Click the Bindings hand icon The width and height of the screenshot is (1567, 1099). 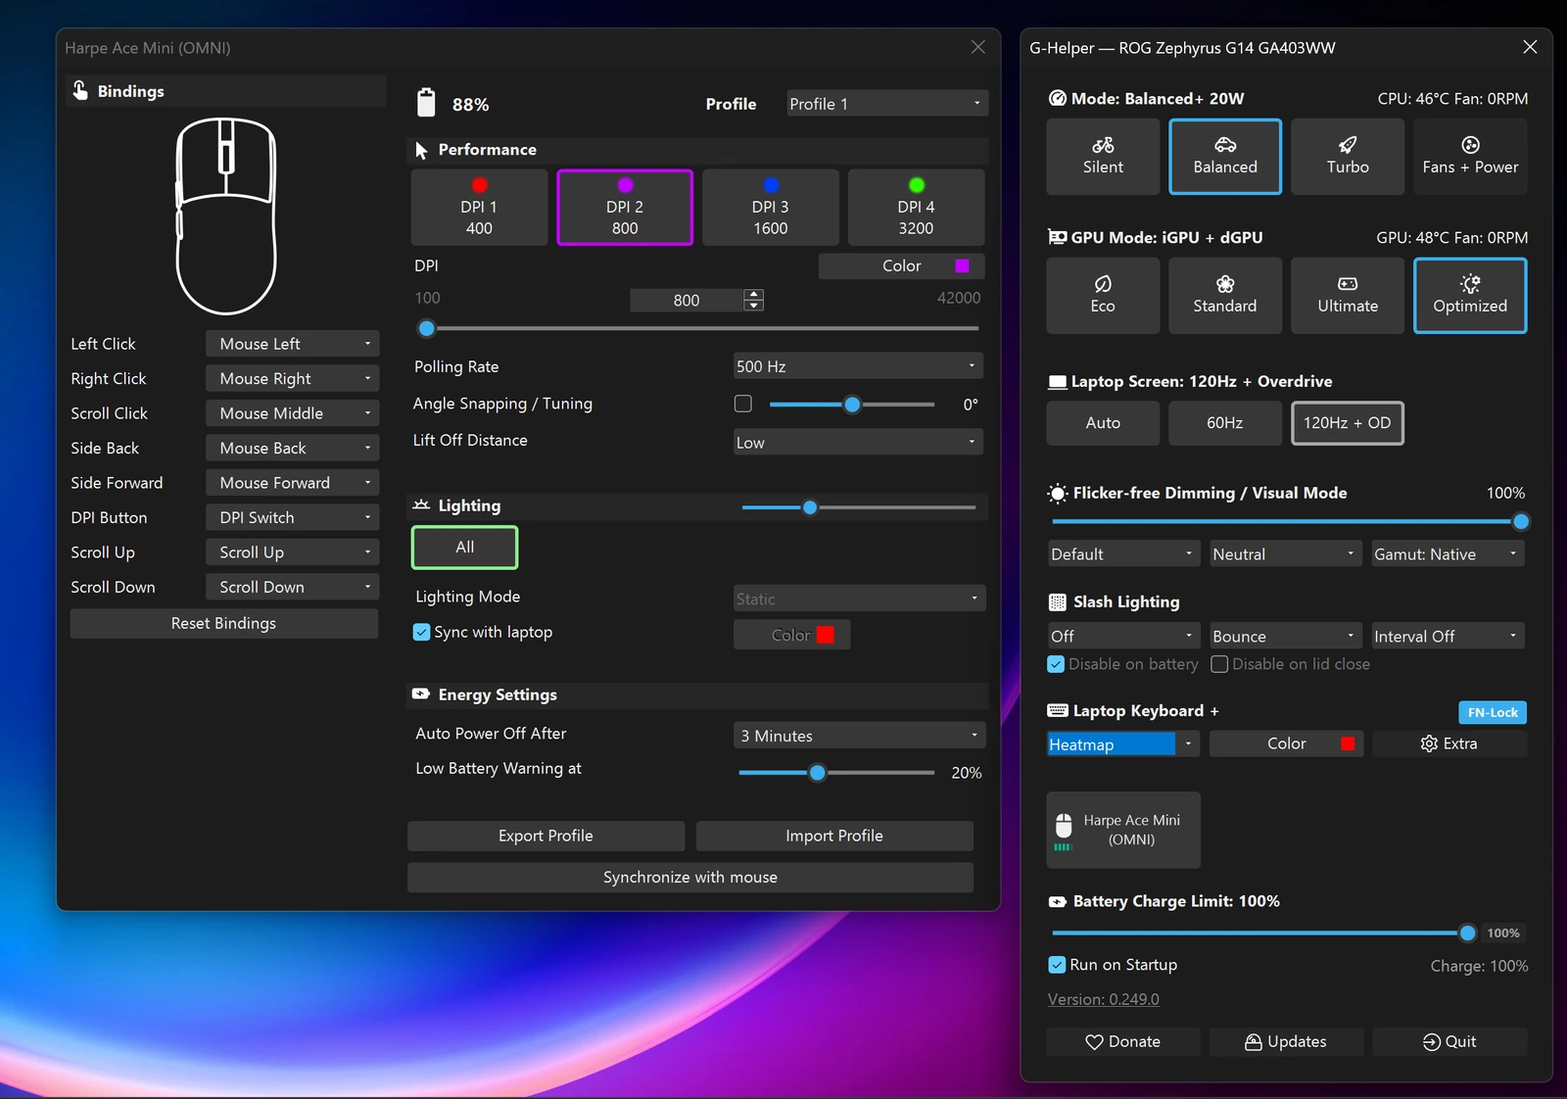(80, 91)
